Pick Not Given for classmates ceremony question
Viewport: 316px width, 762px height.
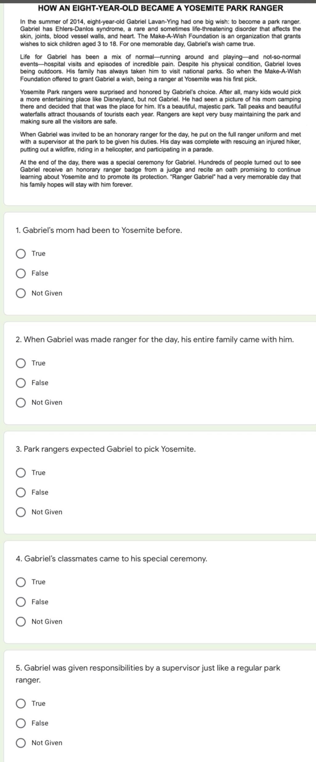21,622
